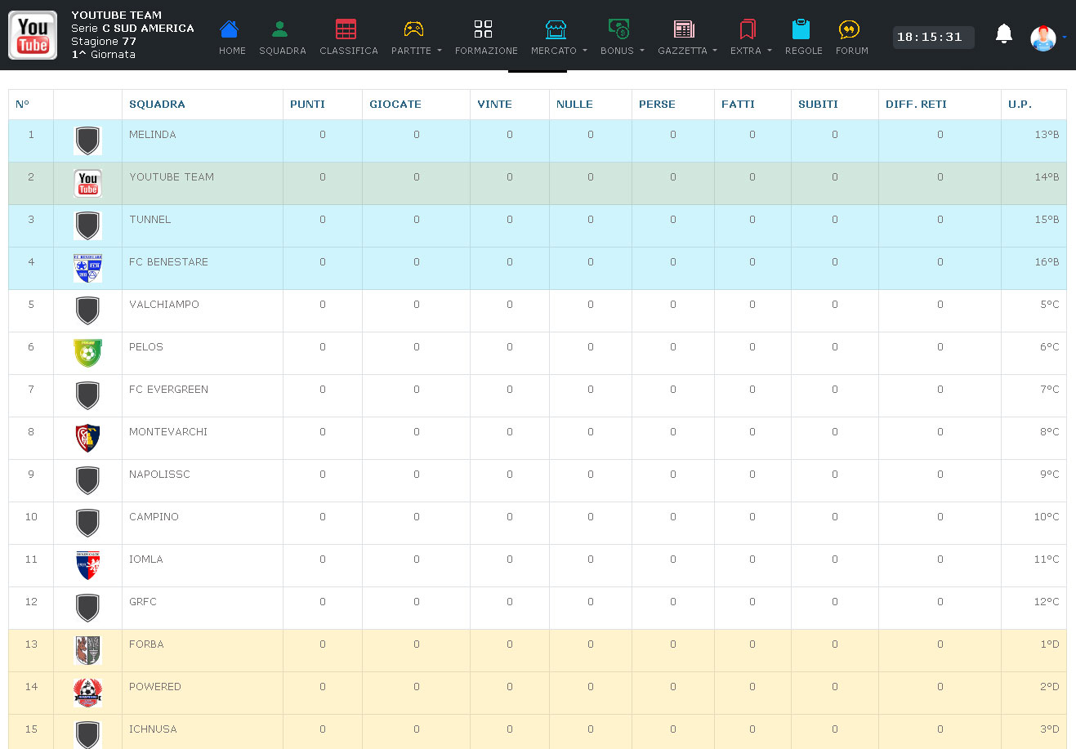The height and width of the screenshot is (749, 1076).
Task: Click FC EVERGREEN shield icon
Action: (x=87, y=395)
